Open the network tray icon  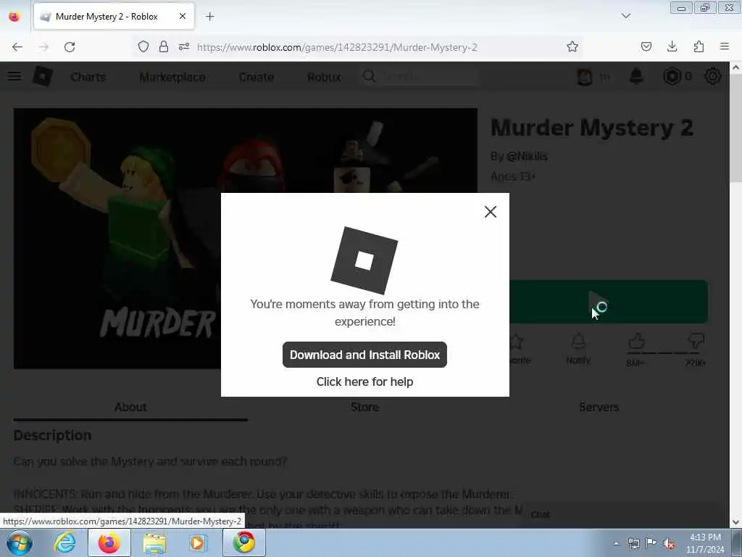(633, 543)
